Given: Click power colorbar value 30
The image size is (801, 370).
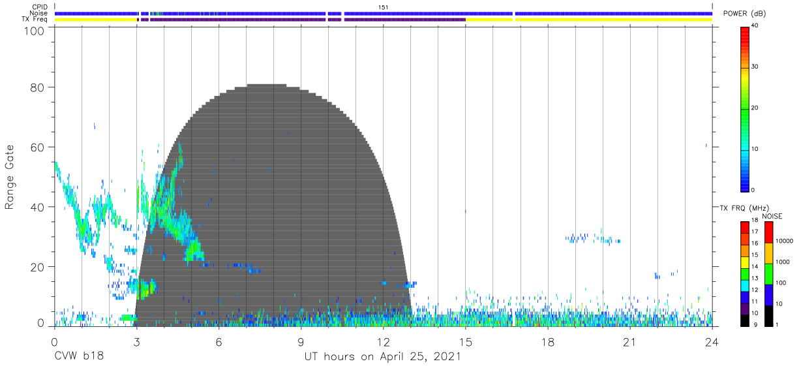Looking at the screenshot, I should [755, 67].
